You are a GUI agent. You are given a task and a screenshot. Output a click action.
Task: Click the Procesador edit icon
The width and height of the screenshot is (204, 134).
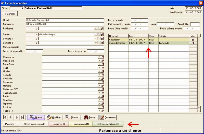pos(103,57)
